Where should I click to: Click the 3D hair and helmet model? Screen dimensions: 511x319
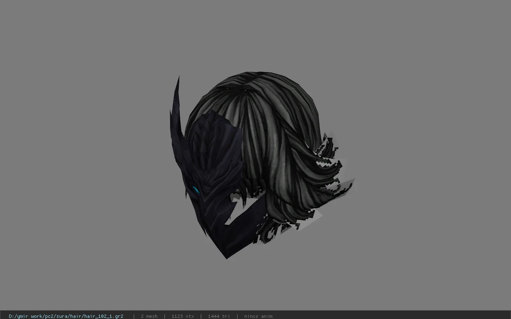(261, 165)
